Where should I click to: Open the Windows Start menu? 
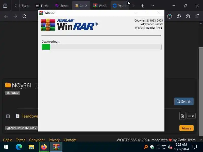6,147
